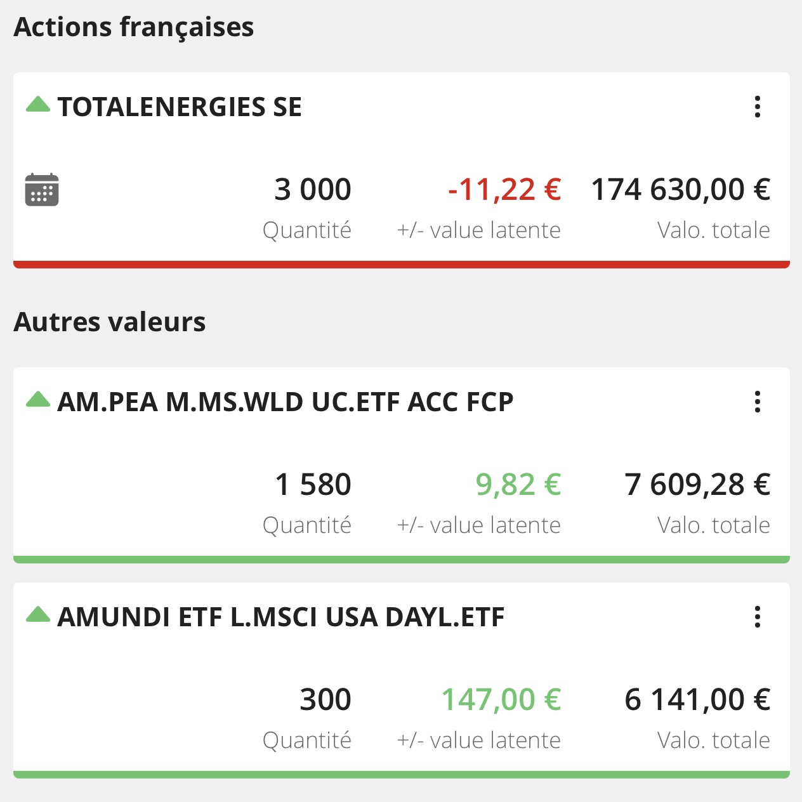Image resolution: width=802 pixels, height=802 pixels.
Task: Click the Autres valeurs section header
Action: pyautogui.click(x=110, y=322)
